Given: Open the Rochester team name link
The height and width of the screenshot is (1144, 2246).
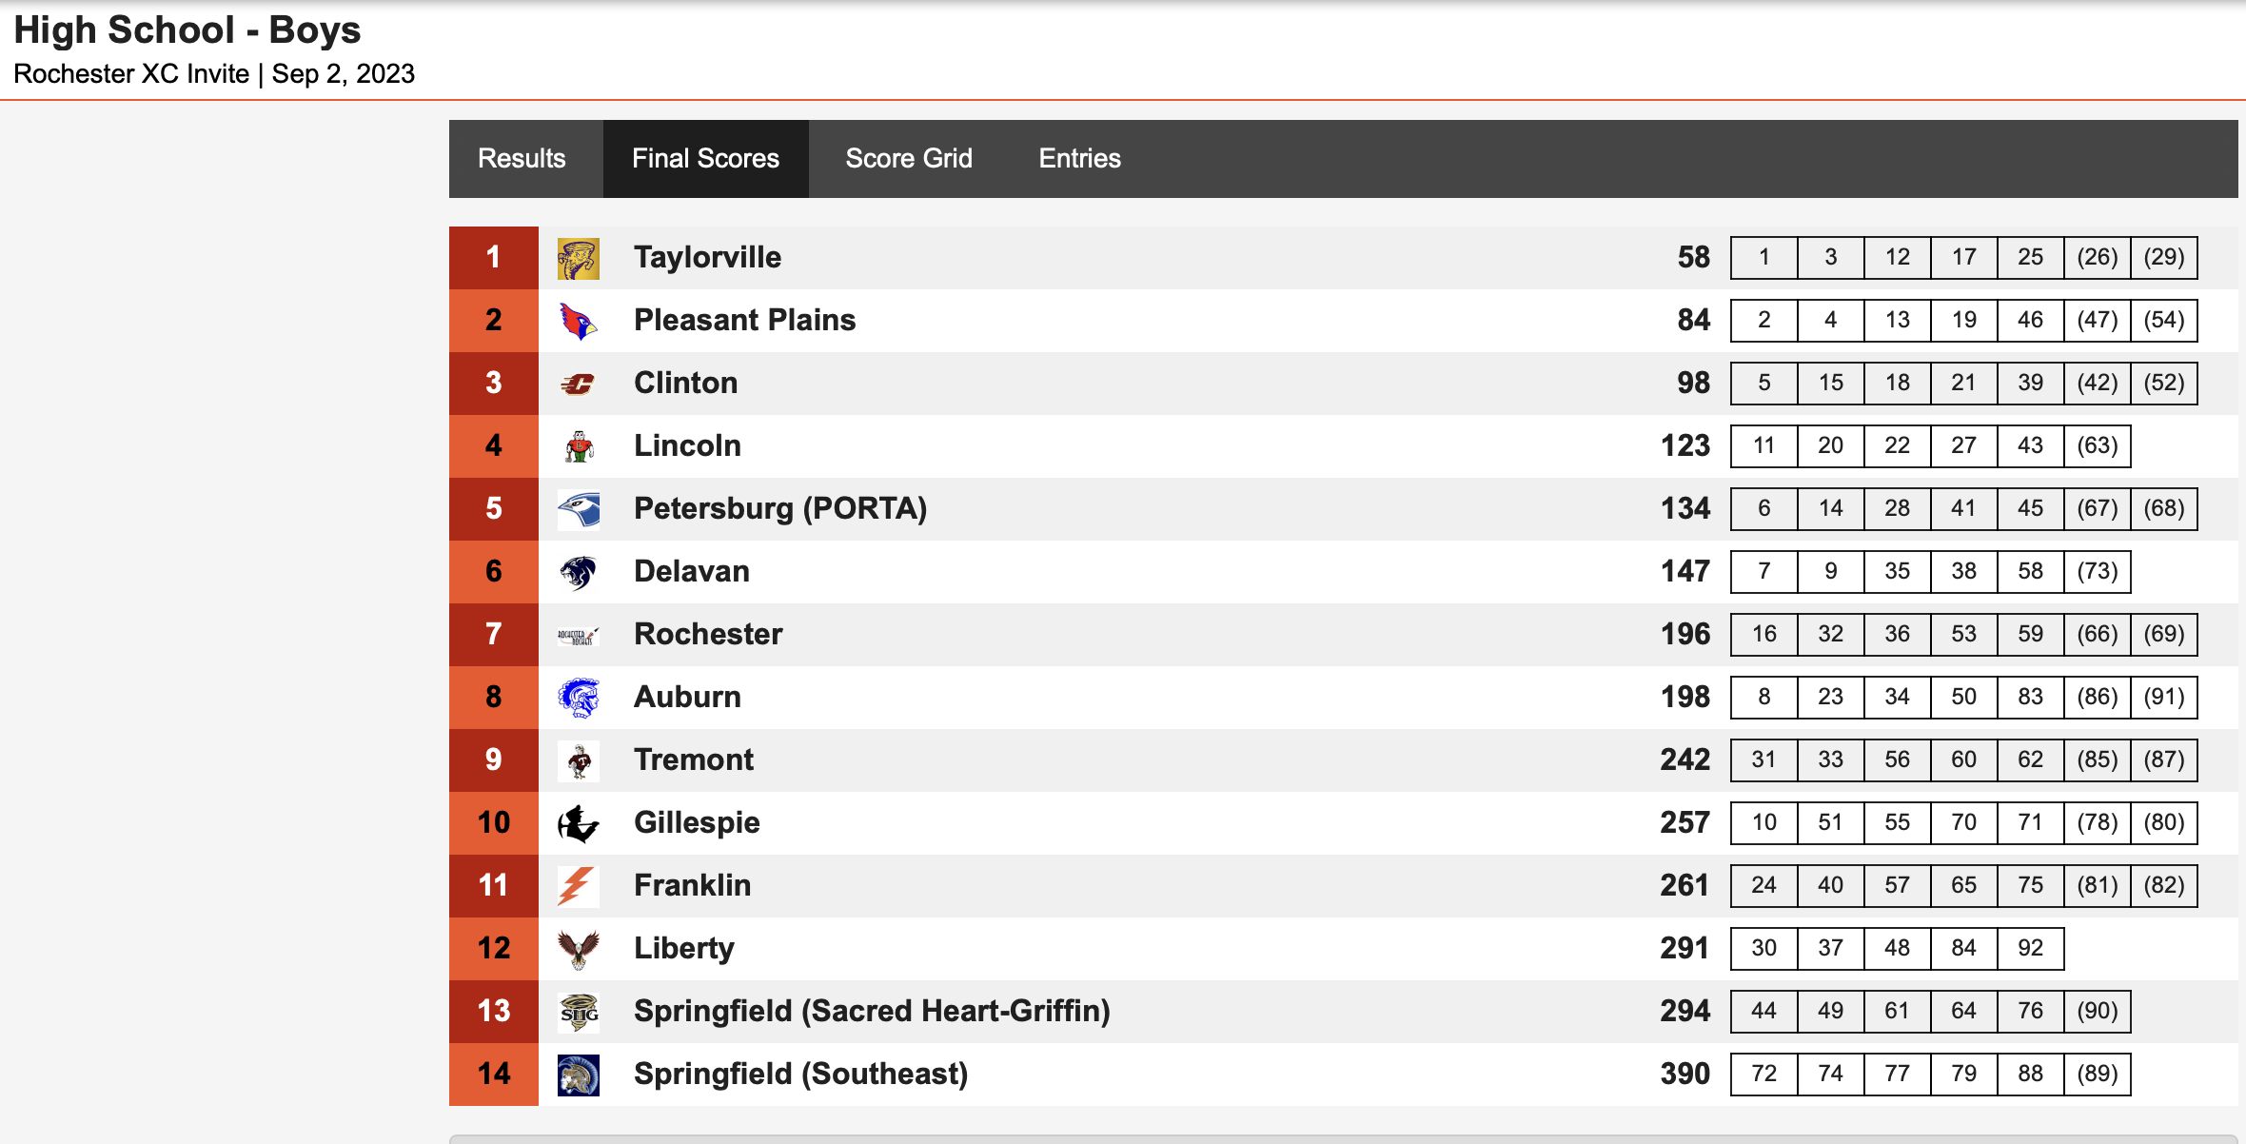Looking at the screenshot, I should tap(708, 635).
